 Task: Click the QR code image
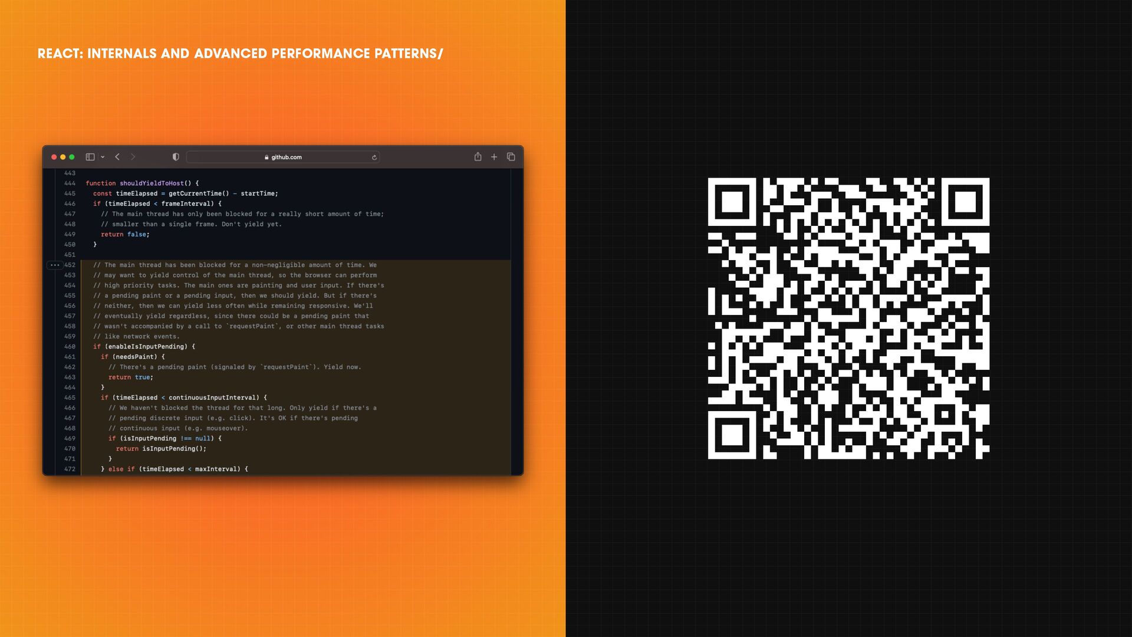(x=848, y=318)
